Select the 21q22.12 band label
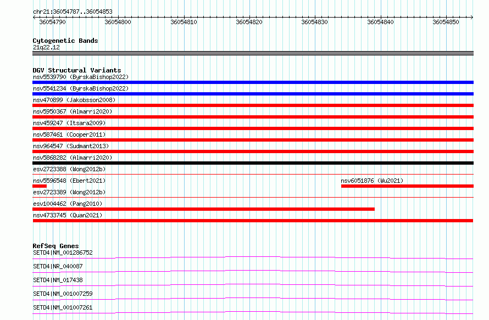 46,47
